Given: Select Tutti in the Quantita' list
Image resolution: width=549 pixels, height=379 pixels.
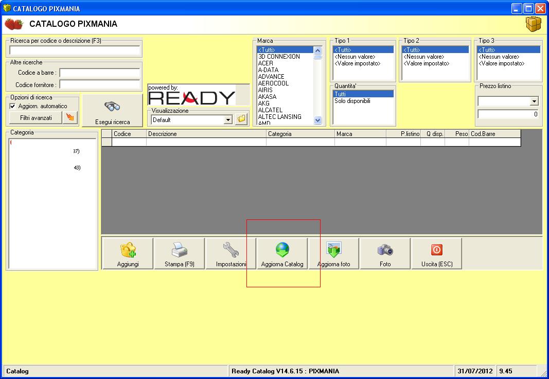Looking at the screenshot, I should click(x=363, y=94).
